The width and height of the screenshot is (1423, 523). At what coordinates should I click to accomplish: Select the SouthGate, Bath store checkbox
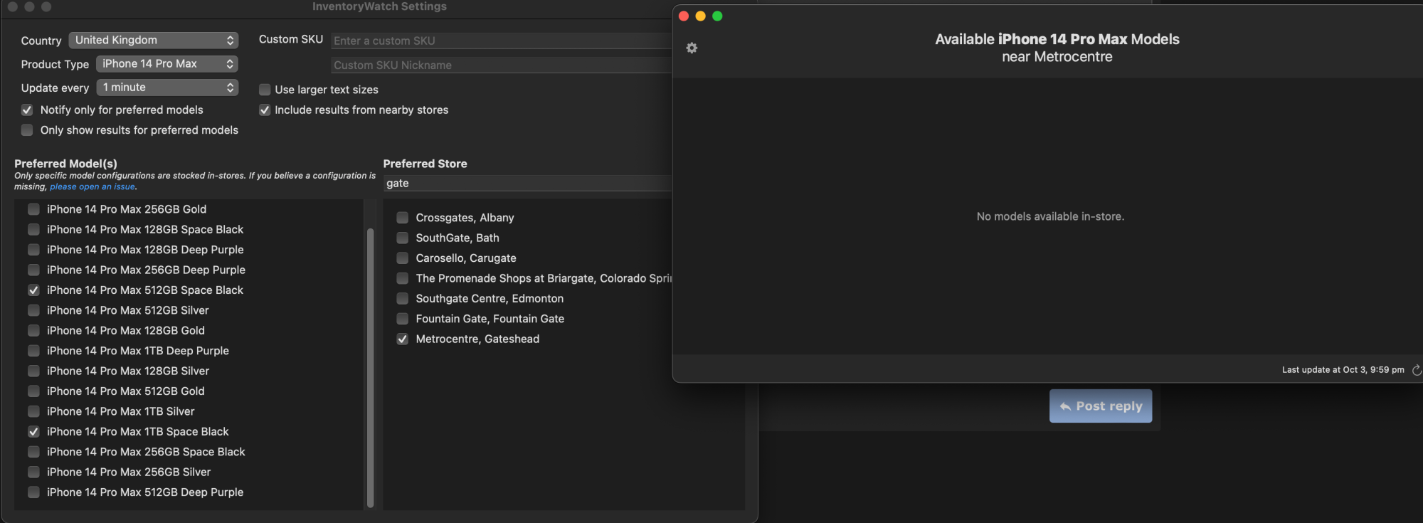[x=403, y=238]
